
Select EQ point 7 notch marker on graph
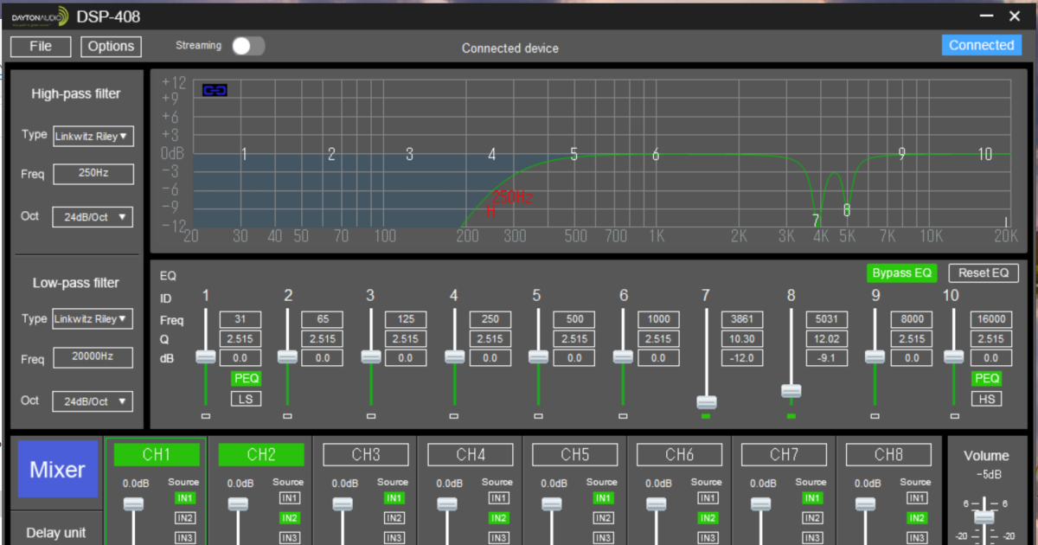click(816, 221)
